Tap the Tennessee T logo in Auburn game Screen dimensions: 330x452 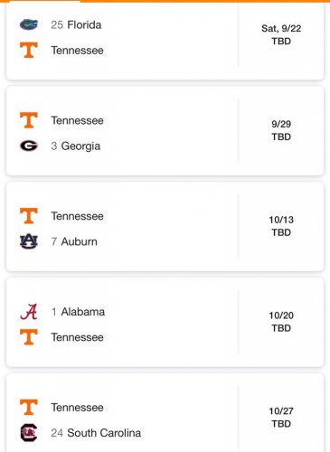pos(29,216)
